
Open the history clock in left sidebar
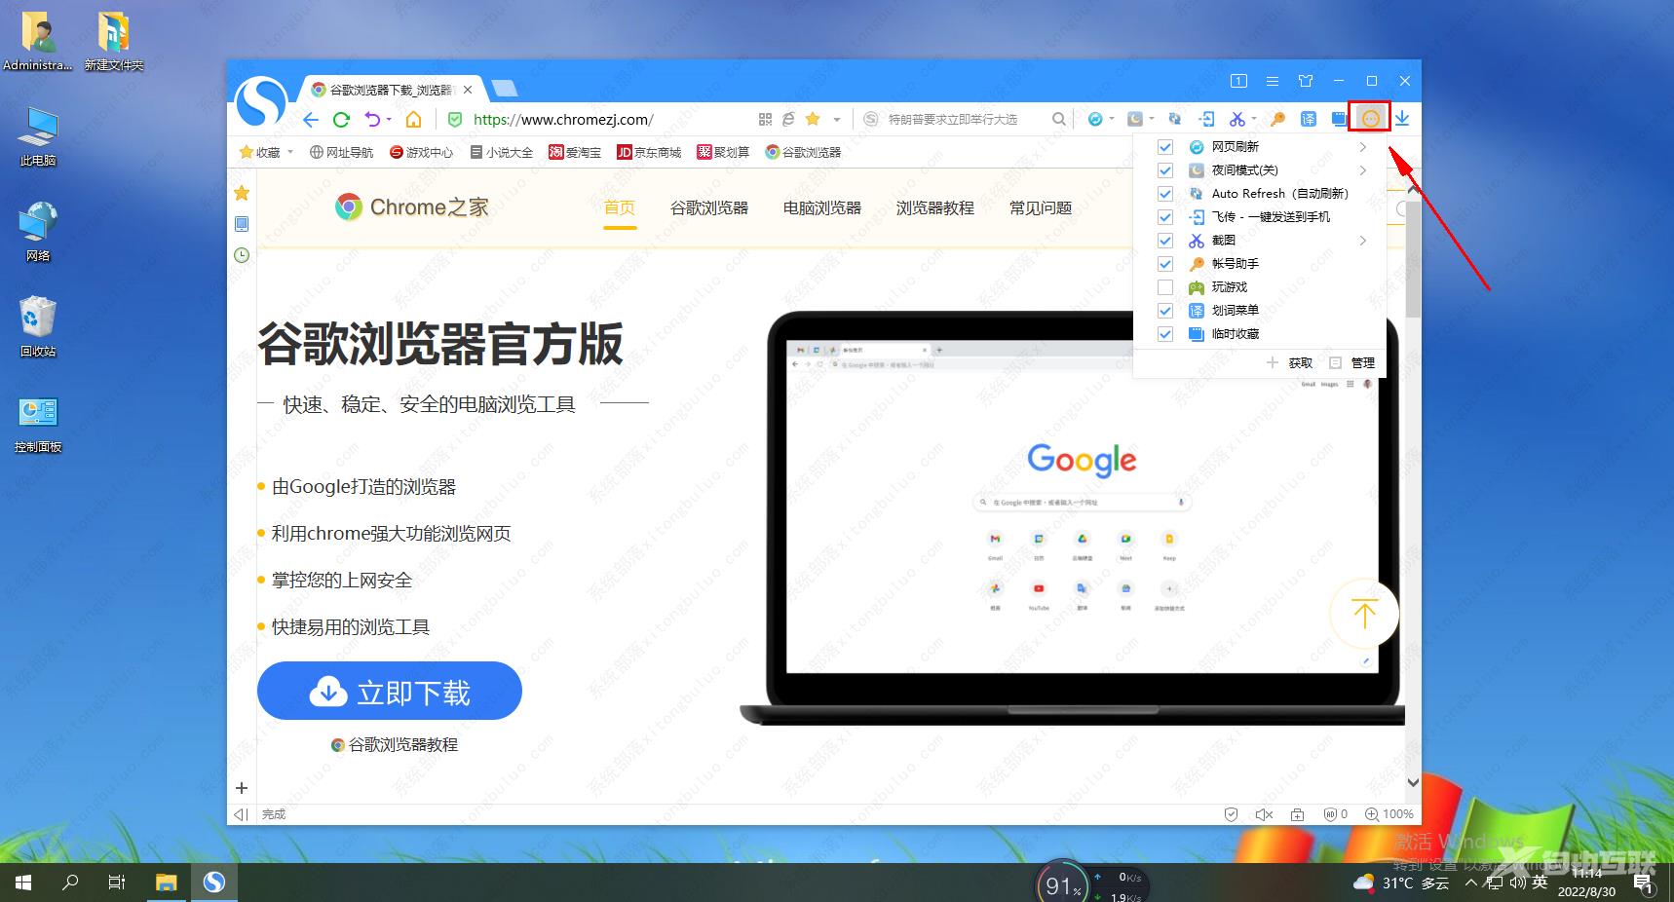click(242, 255)
